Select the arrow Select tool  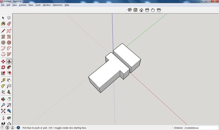point(3,18)
